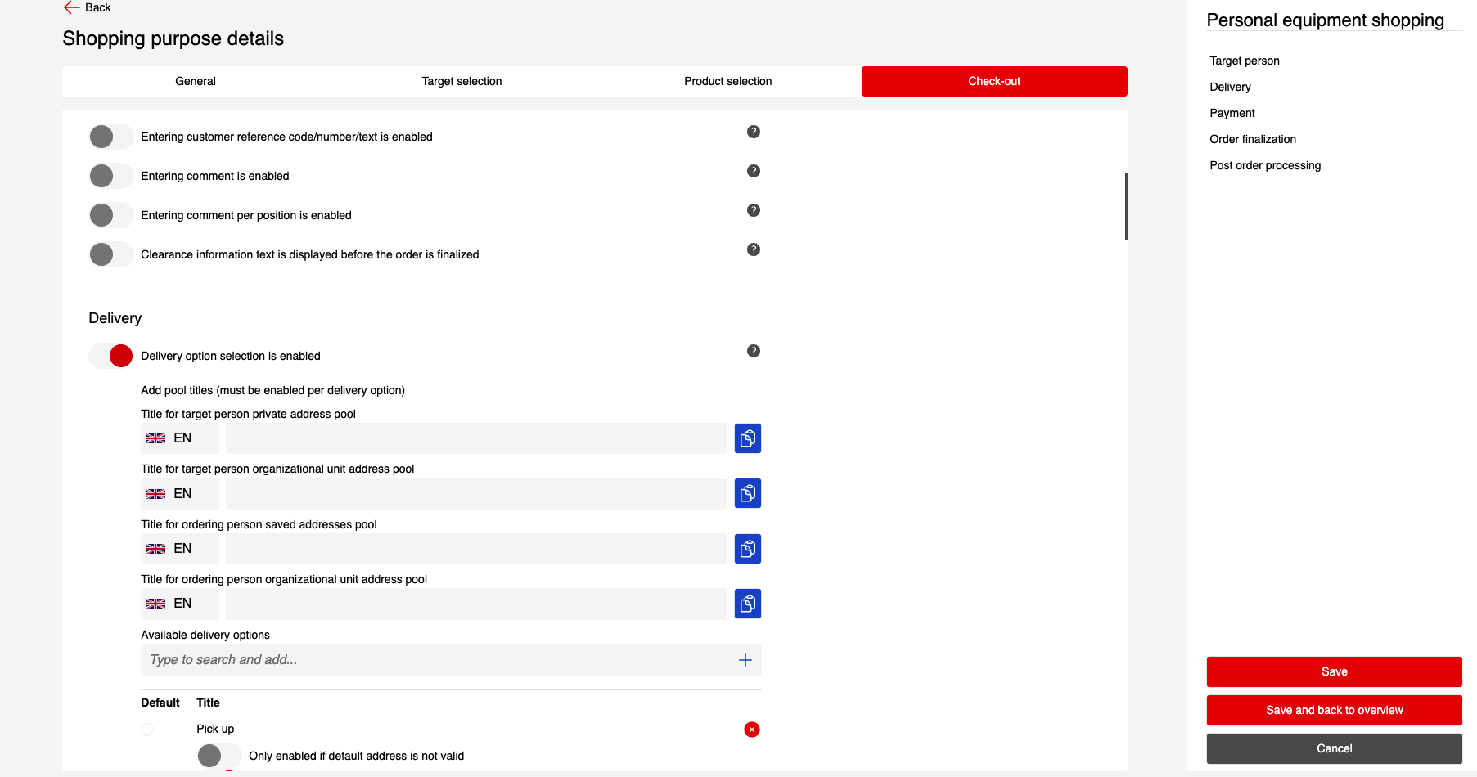This screenshot has width=1477, height=777.
Task: Click help icon for clearance information text
Action: [753, 249]
